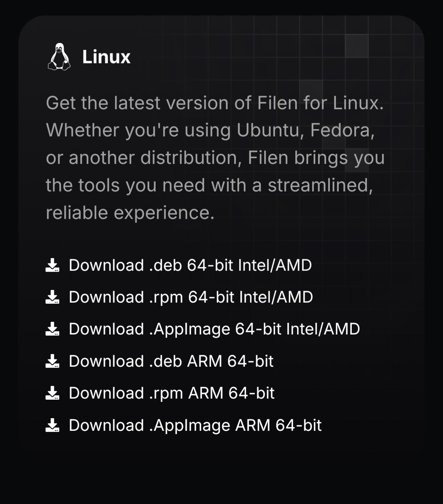Get the .AppImage 64-bit Intel/AMD download link
This screenshot has width=443, height=504.
point(214,329)
